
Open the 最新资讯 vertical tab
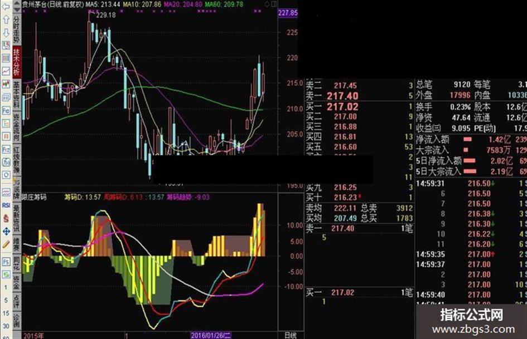[x=17, y=219]
